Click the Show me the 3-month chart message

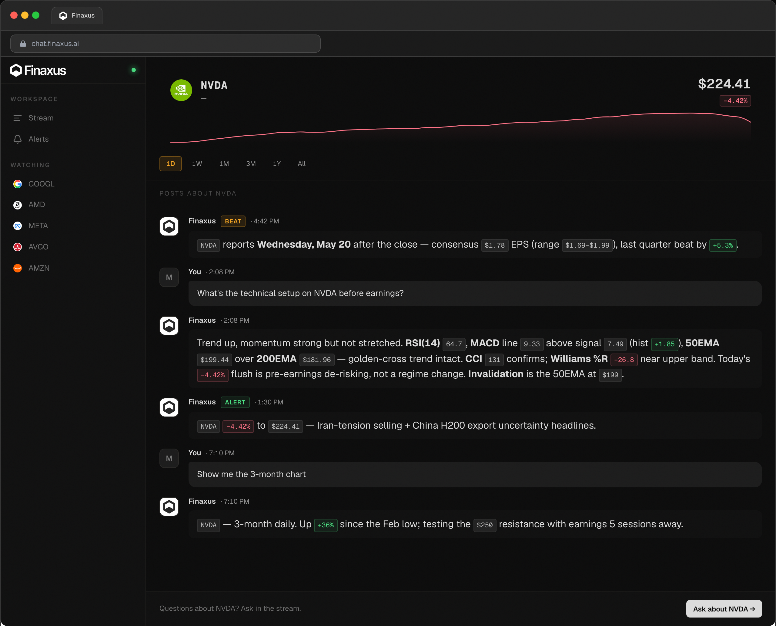tap(475, 475)
